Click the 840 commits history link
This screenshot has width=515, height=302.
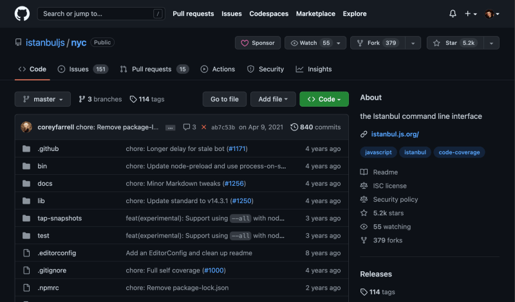click(315, 127)
